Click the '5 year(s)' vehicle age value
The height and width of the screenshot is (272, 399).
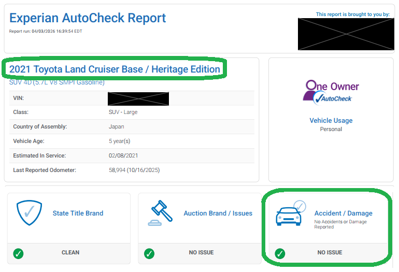click(x=120, y=141)
